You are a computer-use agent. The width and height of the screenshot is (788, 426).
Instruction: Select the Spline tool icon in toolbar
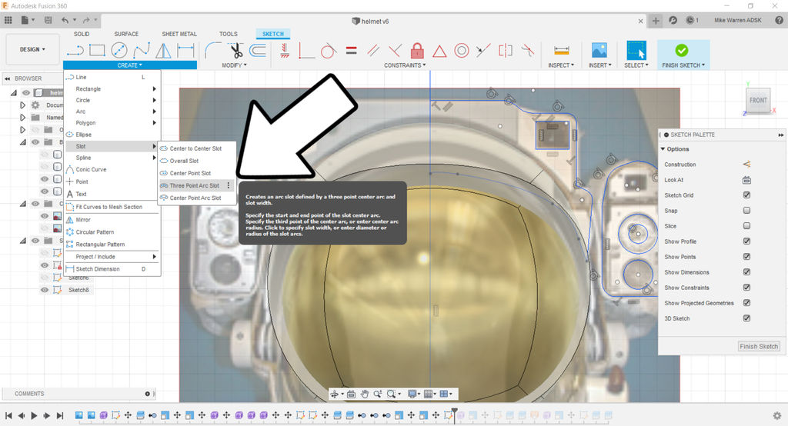pos(142,50)
